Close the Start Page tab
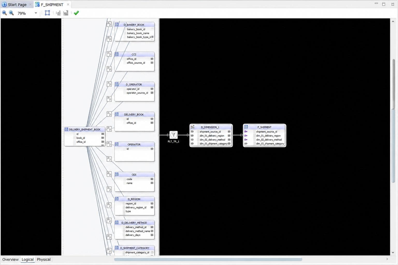Image resolution: width=398 pixels, height=265 pixels. pos(30,4)
